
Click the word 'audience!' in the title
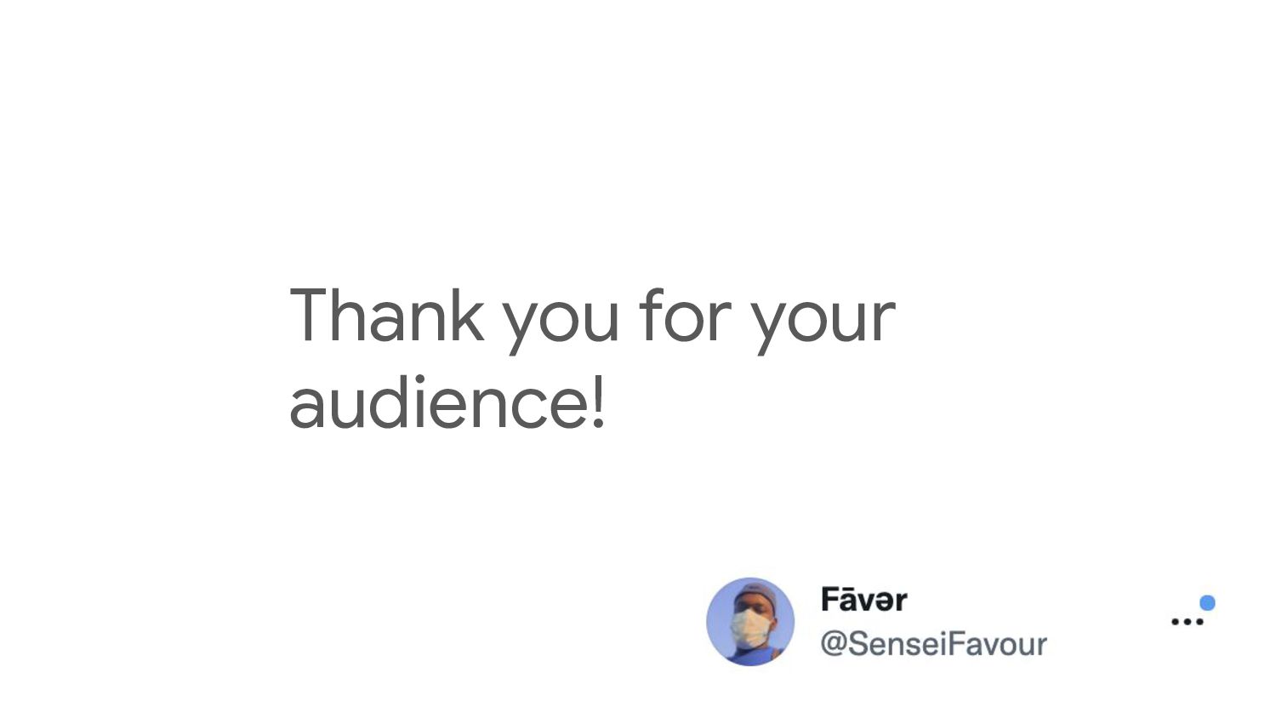point(447,402)
